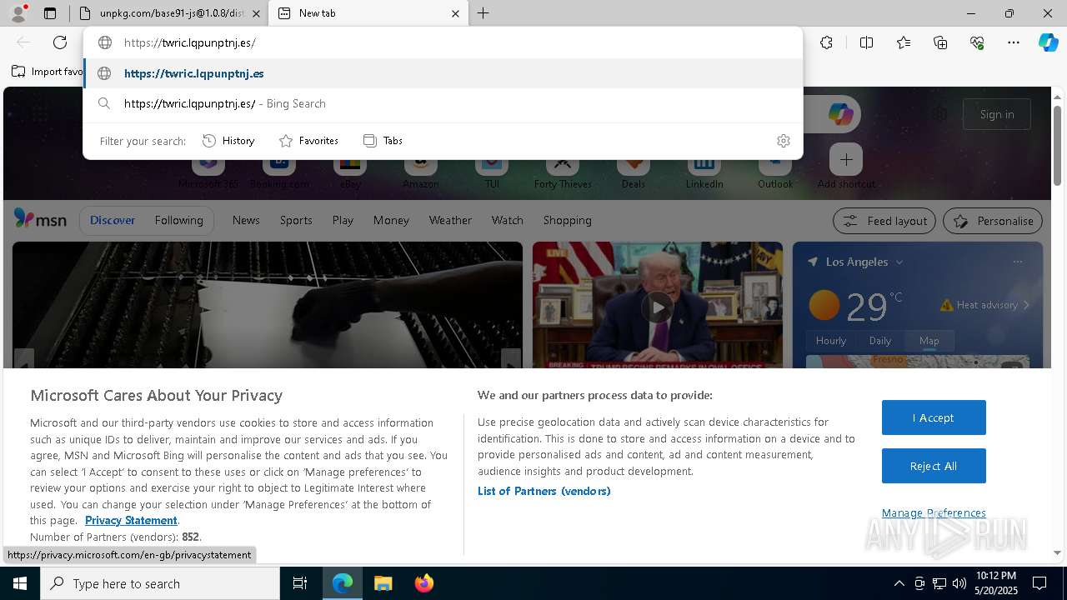Switch weather card to Hourly
Image resolution: width=1067 pixels, height=600 pixels.
(x=831, y=340)
